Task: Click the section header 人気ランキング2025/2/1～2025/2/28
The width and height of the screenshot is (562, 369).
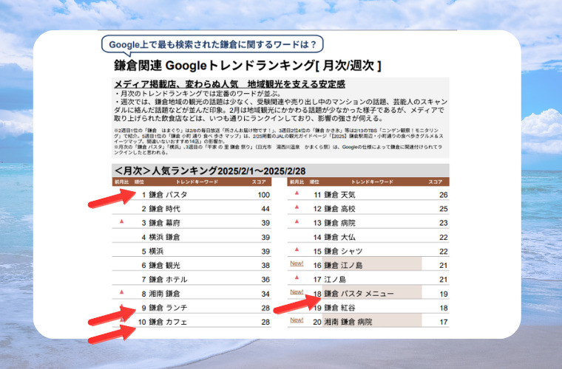Action: point(210,171)
